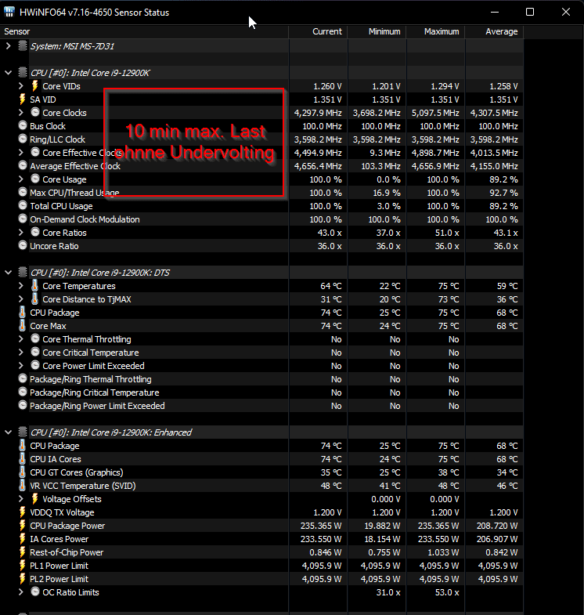Click the icon next to Package/Ring Thermal Throttling
This screenshot has width=584, height=615.
click(23, 379)
